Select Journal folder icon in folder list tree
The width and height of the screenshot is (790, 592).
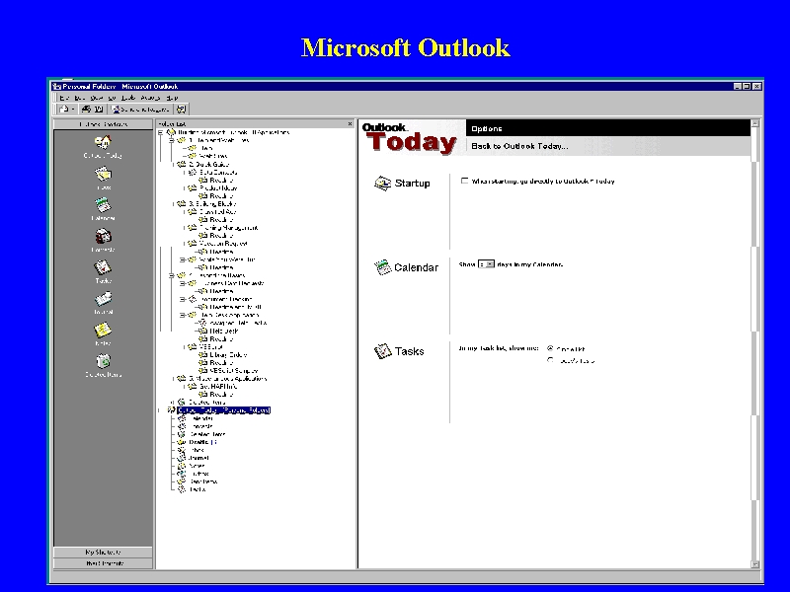(182, 458)
